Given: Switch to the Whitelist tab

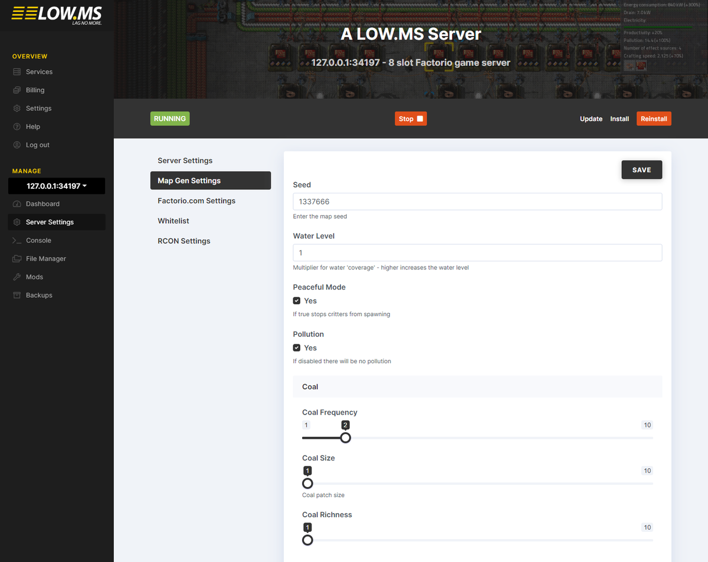Looking at the screenshot, I should (173, 221).
